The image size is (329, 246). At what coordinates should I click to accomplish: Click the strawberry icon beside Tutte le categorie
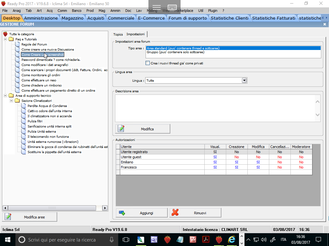click(x=5, y=34)
